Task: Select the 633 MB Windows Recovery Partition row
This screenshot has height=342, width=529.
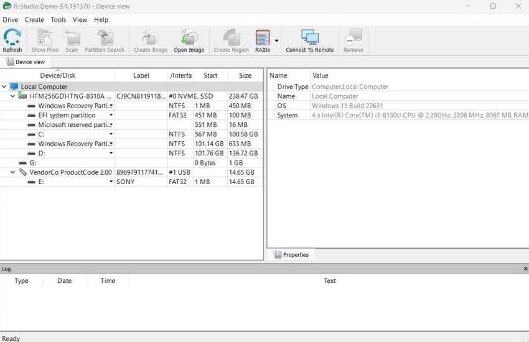Action: coord(131,144)
